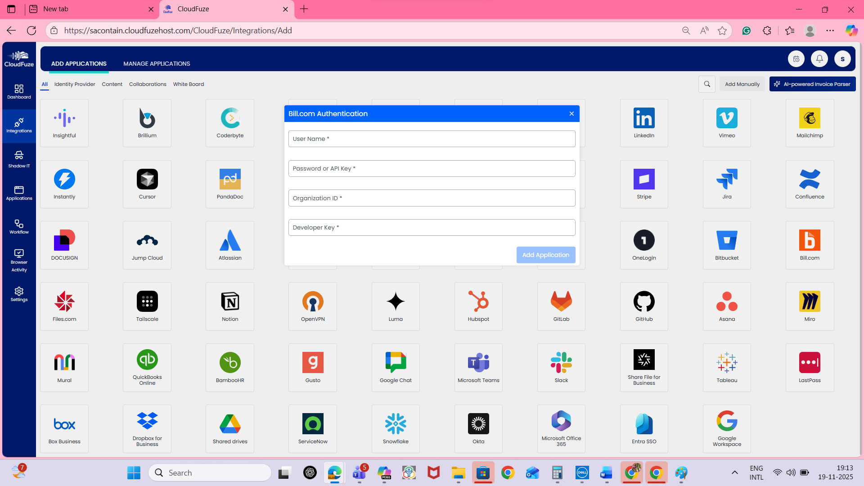This screenshot has height=486, width=864.
Task: Filter apps by White Board category
Action: (x=189, y=84)
